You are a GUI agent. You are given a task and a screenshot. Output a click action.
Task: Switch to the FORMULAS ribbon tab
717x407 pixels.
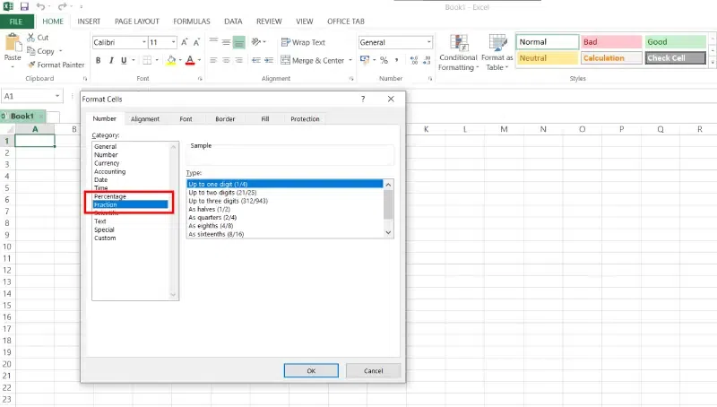(192, 22)
